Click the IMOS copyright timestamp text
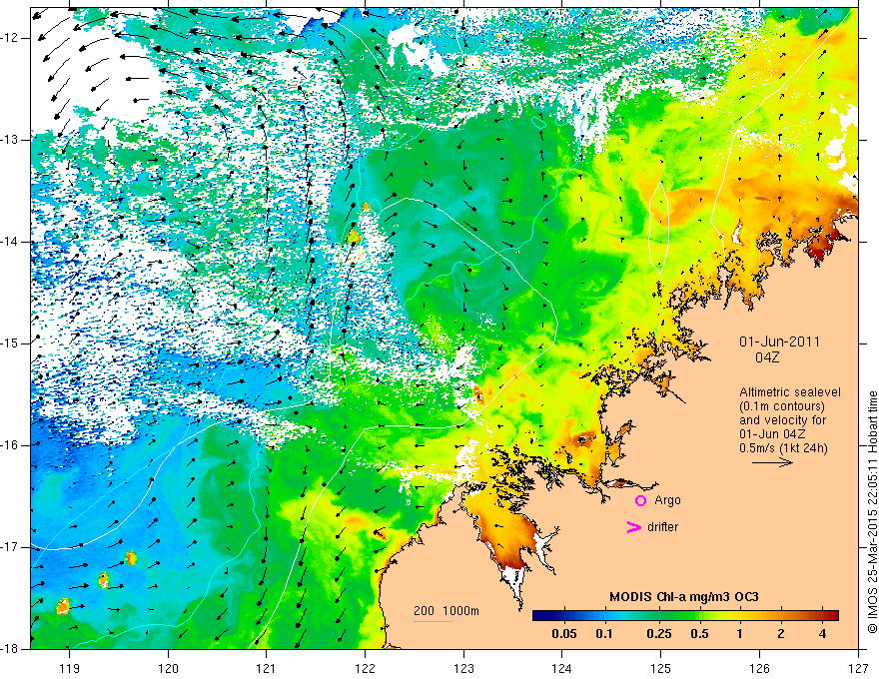Image resolution: width=879 pixels, height=679 pixels. click(x=872, y=512)
